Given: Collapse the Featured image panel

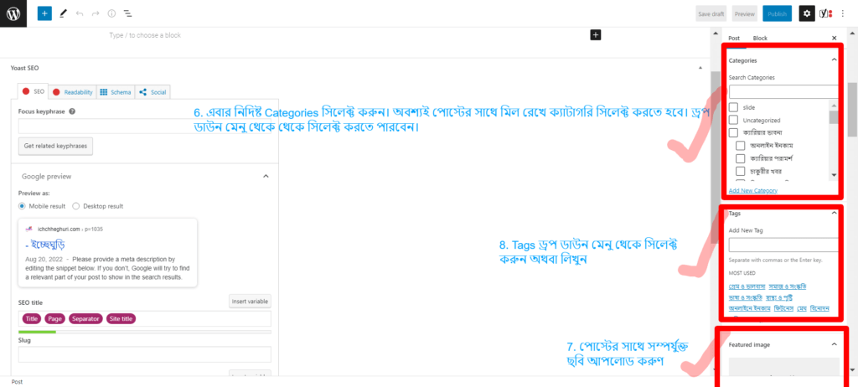Looking at the screenshot, I should pyautogui.click(x=834, y=344).
